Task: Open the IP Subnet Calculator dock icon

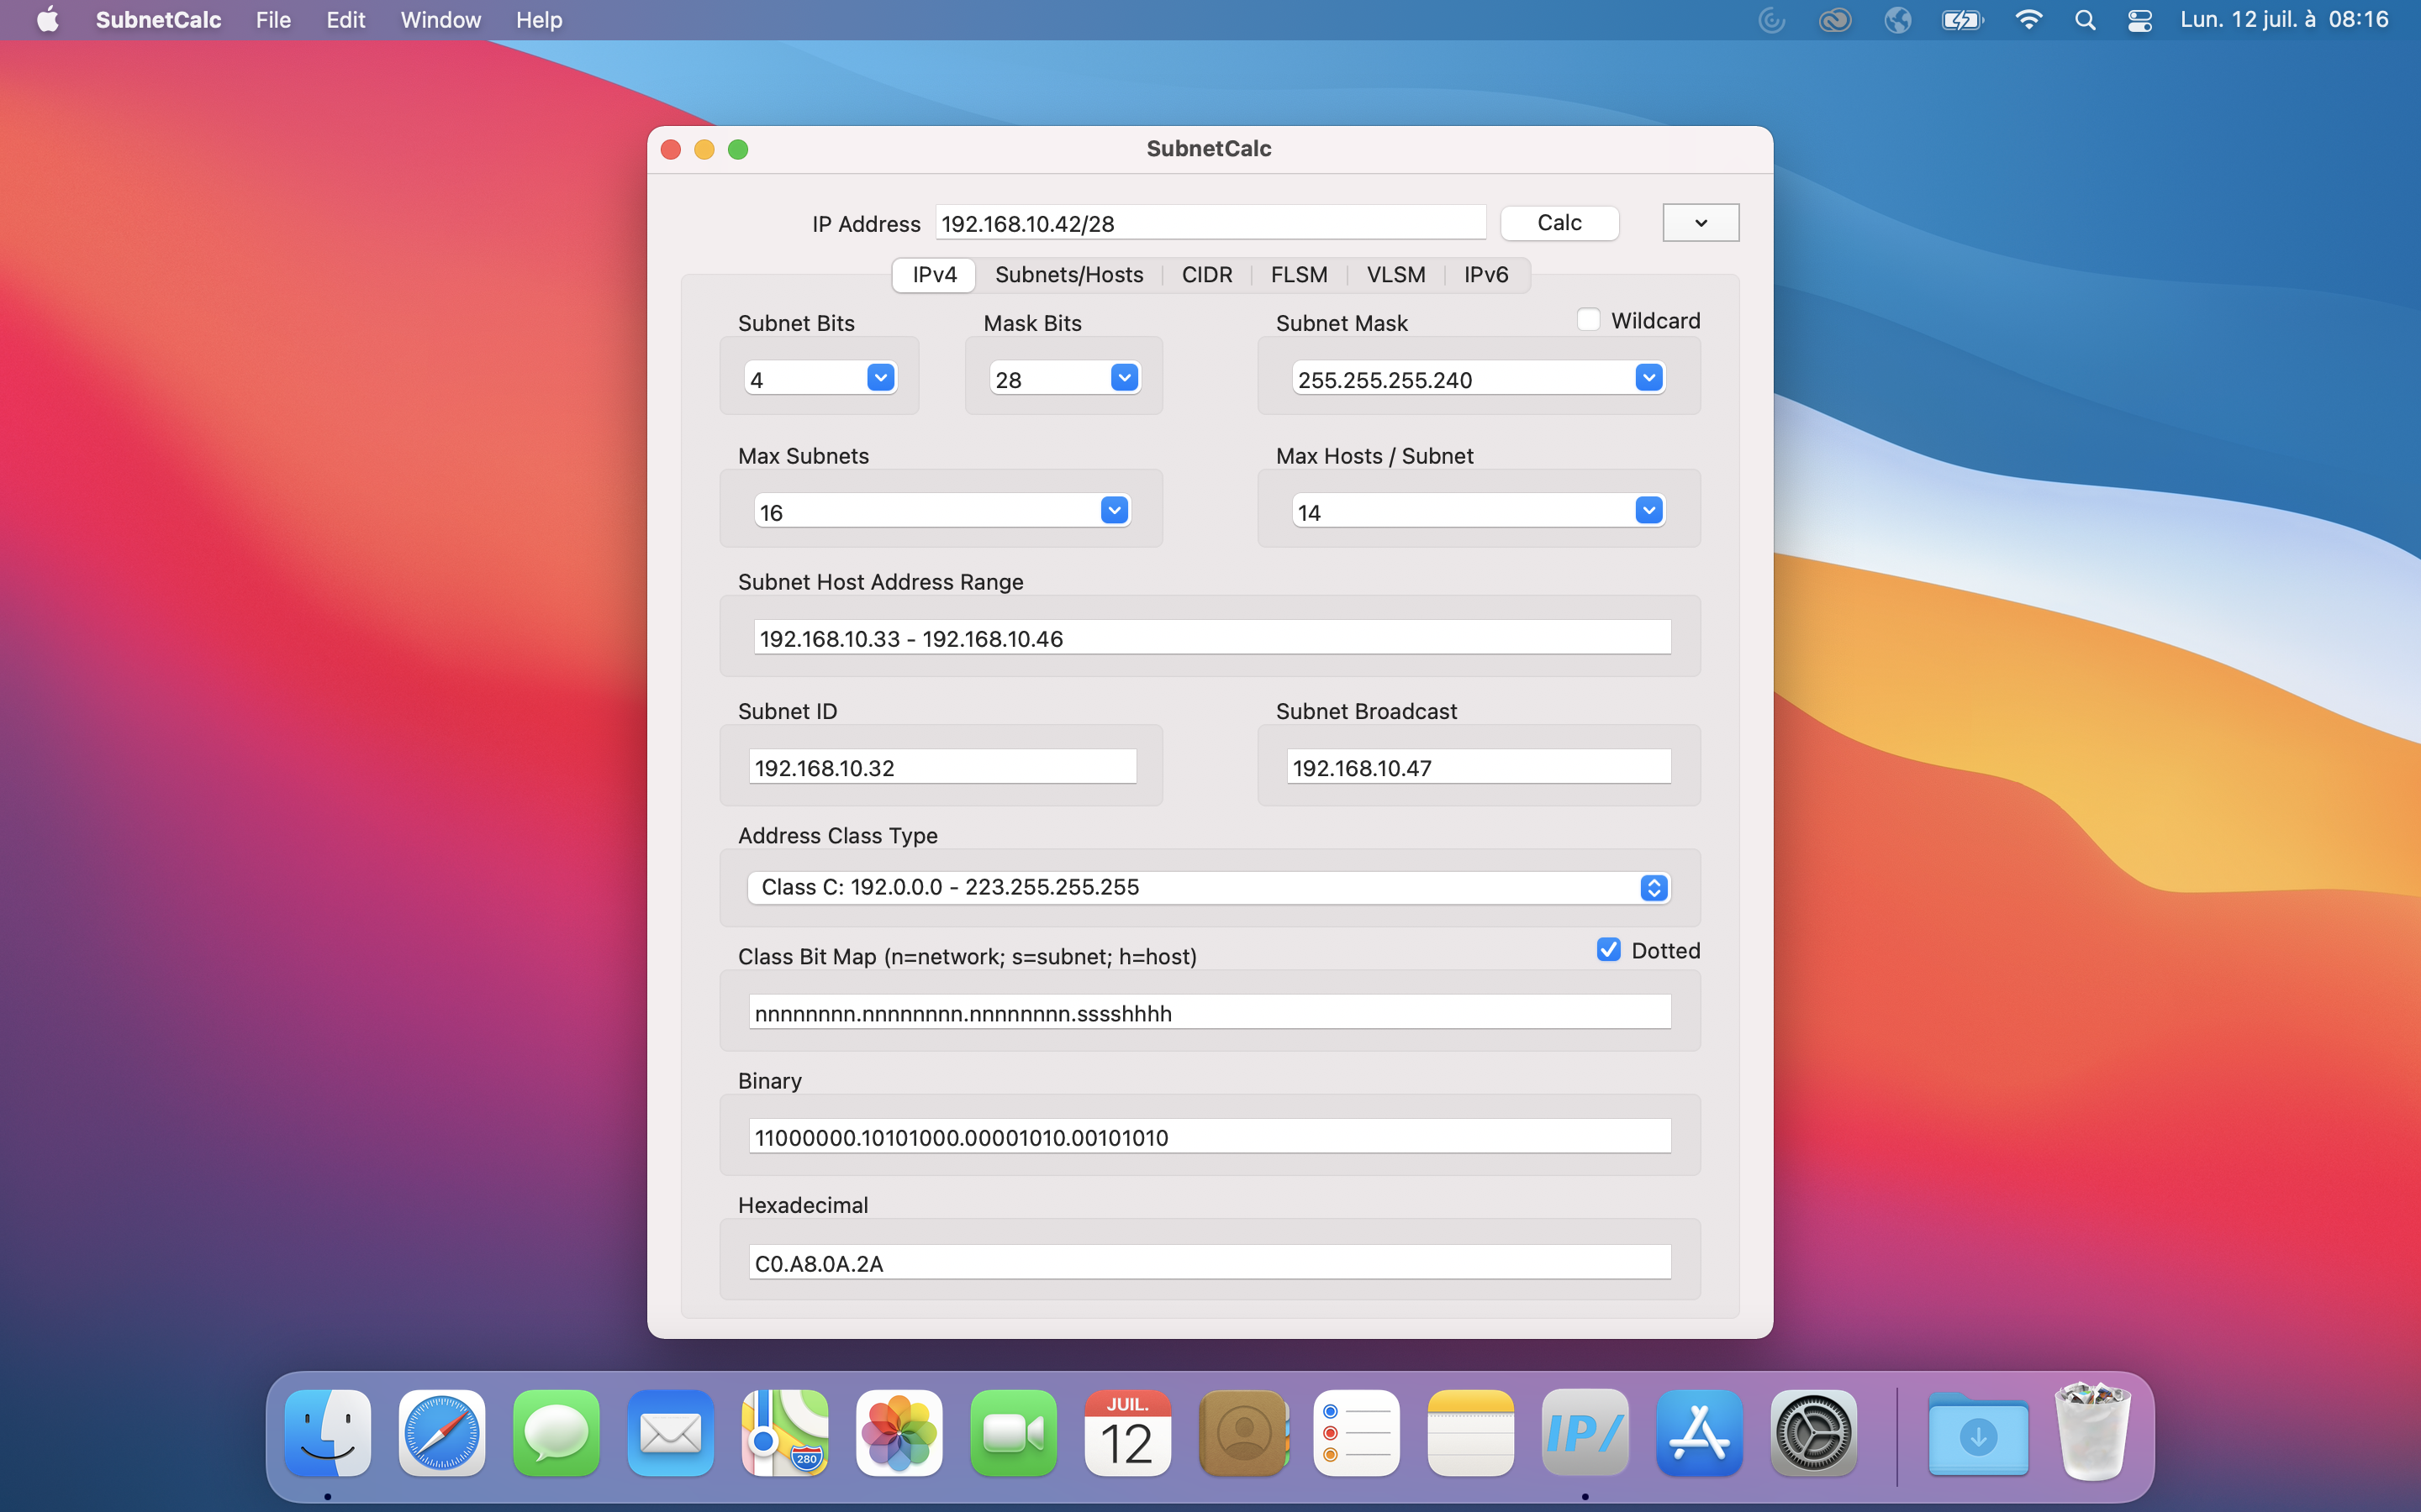Action: [x=1584, y=1433]
